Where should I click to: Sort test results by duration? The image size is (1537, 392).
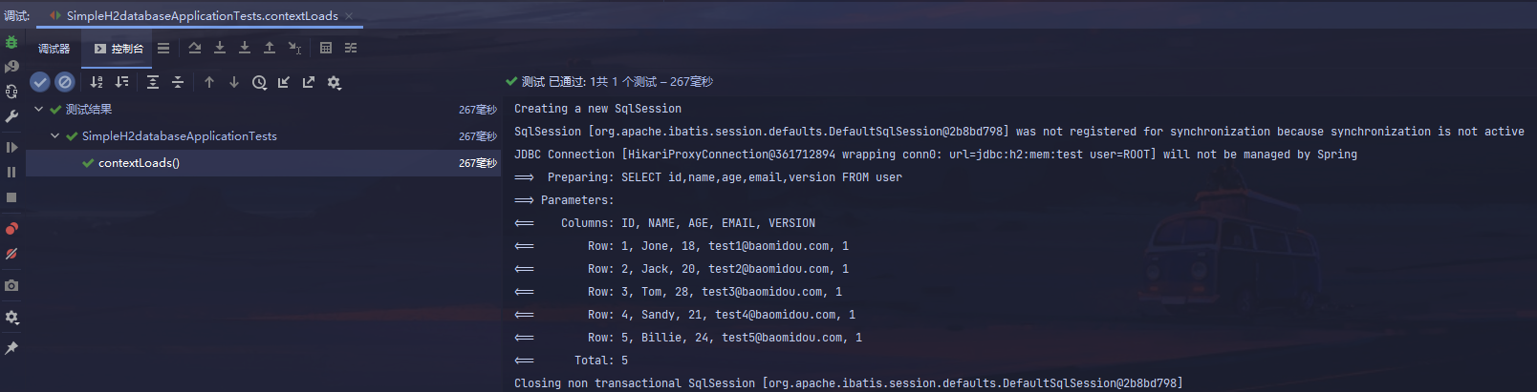(121, 82)
